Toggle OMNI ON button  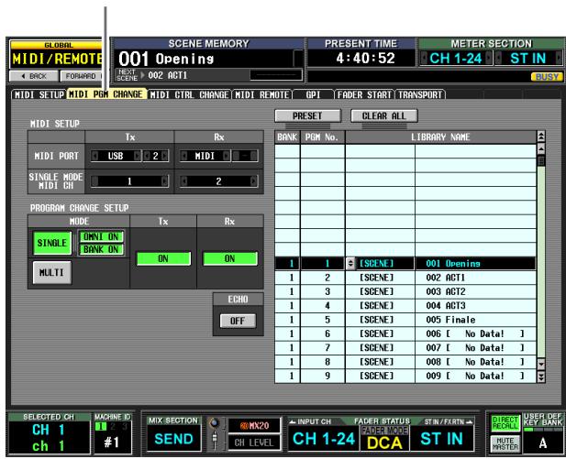coord(102,236)
